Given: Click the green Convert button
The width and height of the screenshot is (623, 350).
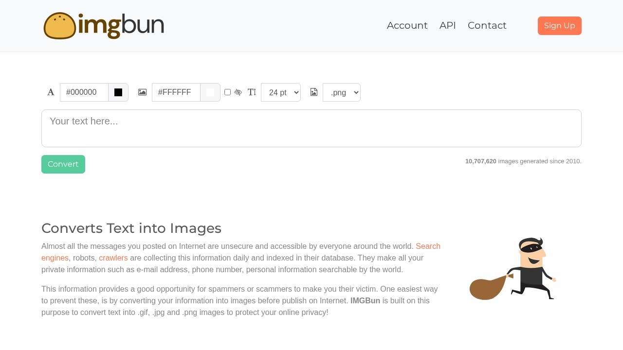Looking at the screenshot, I should tap(63, 164).
